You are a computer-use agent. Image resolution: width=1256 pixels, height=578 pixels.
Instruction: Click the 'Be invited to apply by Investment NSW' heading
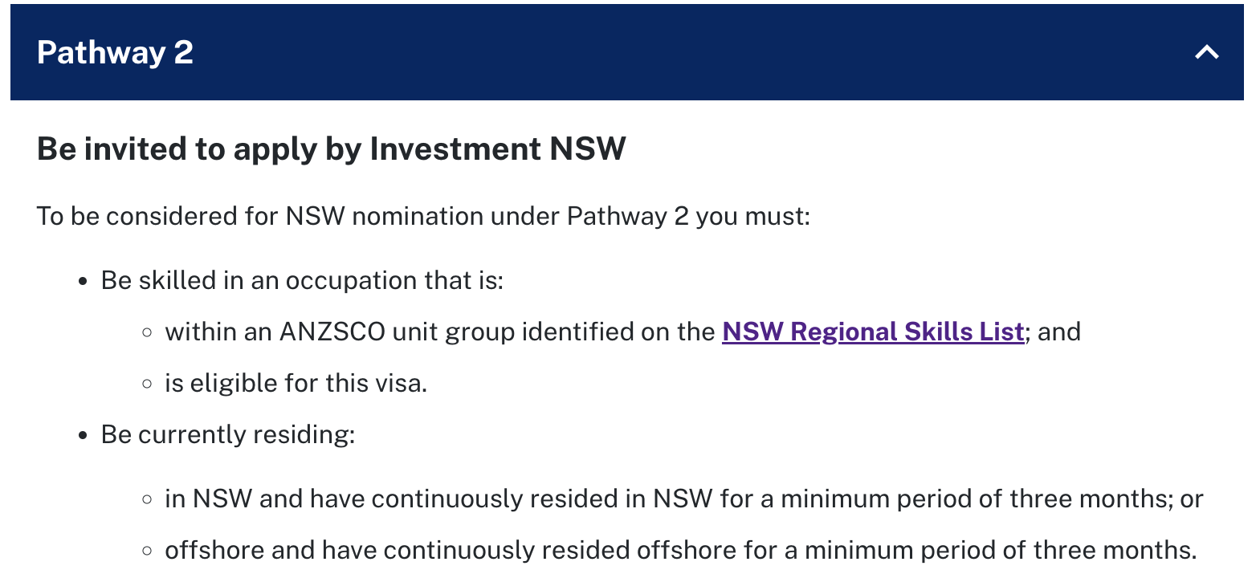(x=331, y=149)
